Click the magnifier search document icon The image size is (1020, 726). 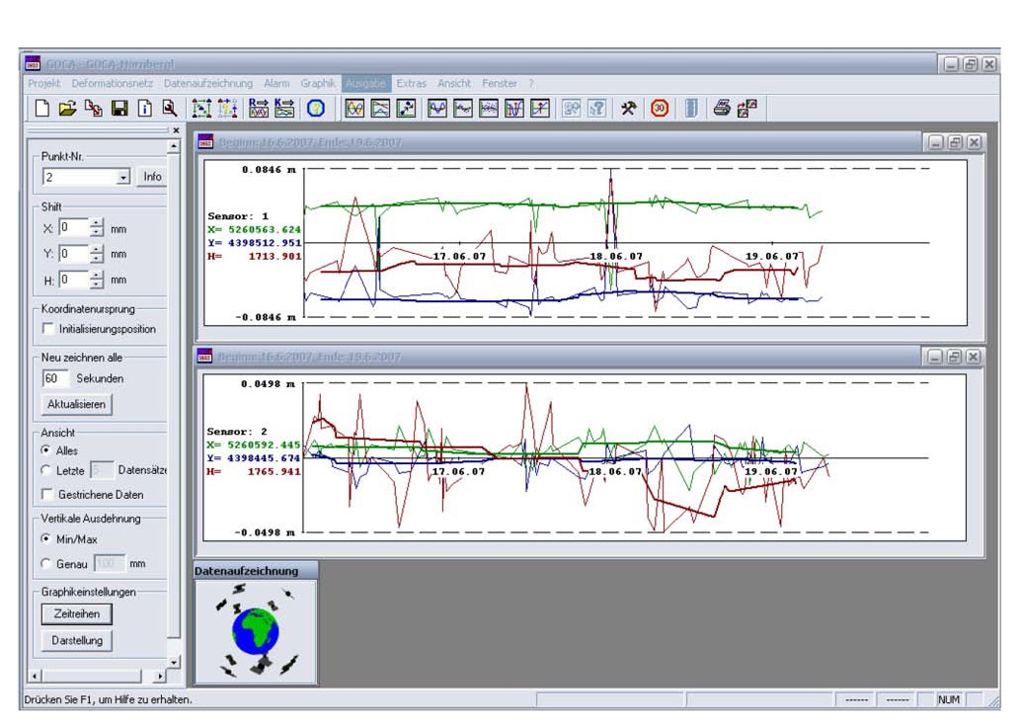[x=170, y=109]
